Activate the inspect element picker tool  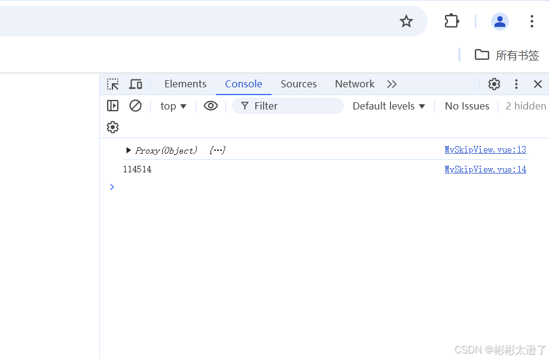(113, 84)
